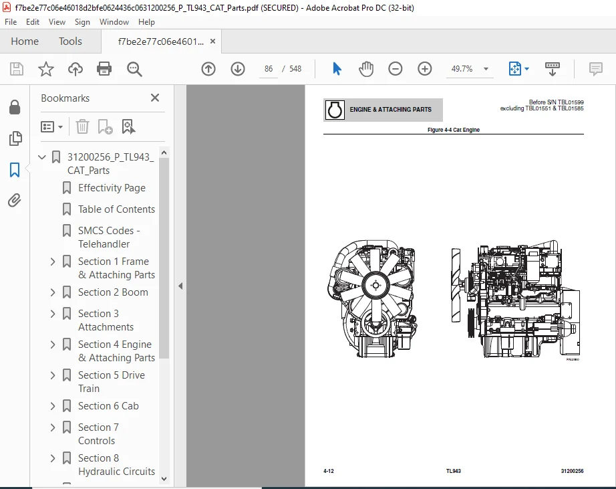Screen dimensions: 616x489
Task: Toggle the Bookmarks side panel icon
Action: pos(15,169)
